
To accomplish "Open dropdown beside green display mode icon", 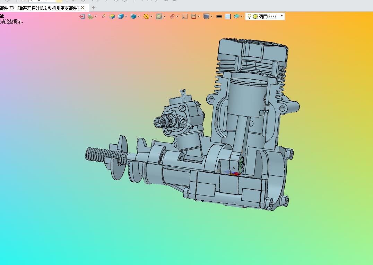I will [96, 16].
